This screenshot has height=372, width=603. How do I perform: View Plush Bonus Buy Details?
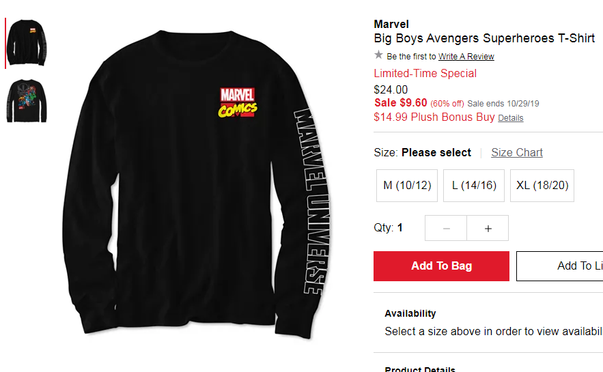point(511,118)
